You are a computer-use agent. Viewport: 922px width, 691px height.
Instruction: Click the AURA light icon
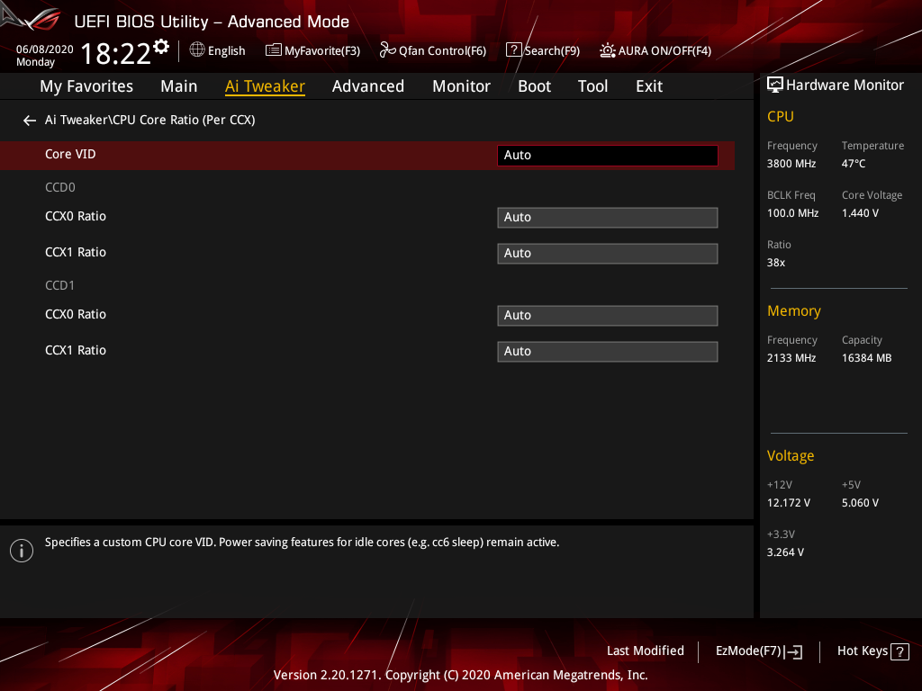click(608, 50)
